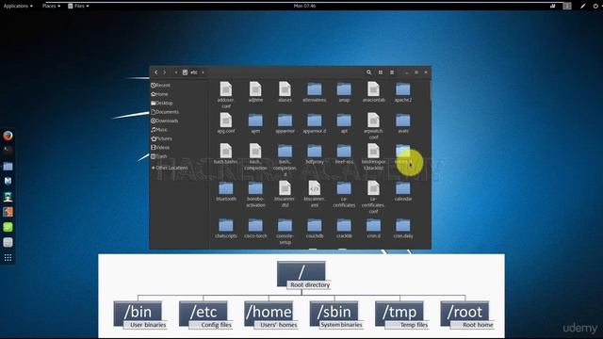Select the alternatives folder
The width and height of the screenshot is (603, 339).
[314, 92]
